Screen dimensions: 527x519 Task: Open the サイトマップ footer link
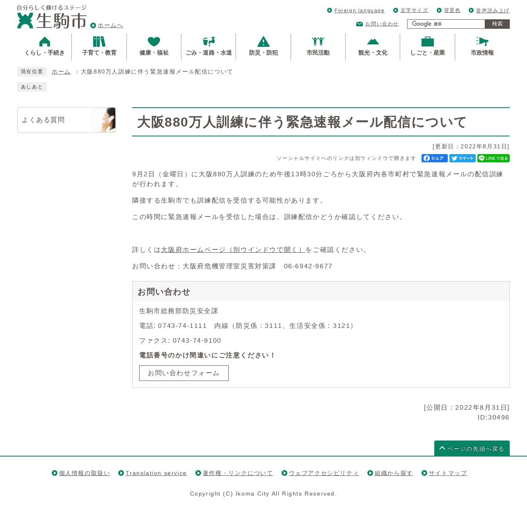pyautogui.click(x=448, y=473)
